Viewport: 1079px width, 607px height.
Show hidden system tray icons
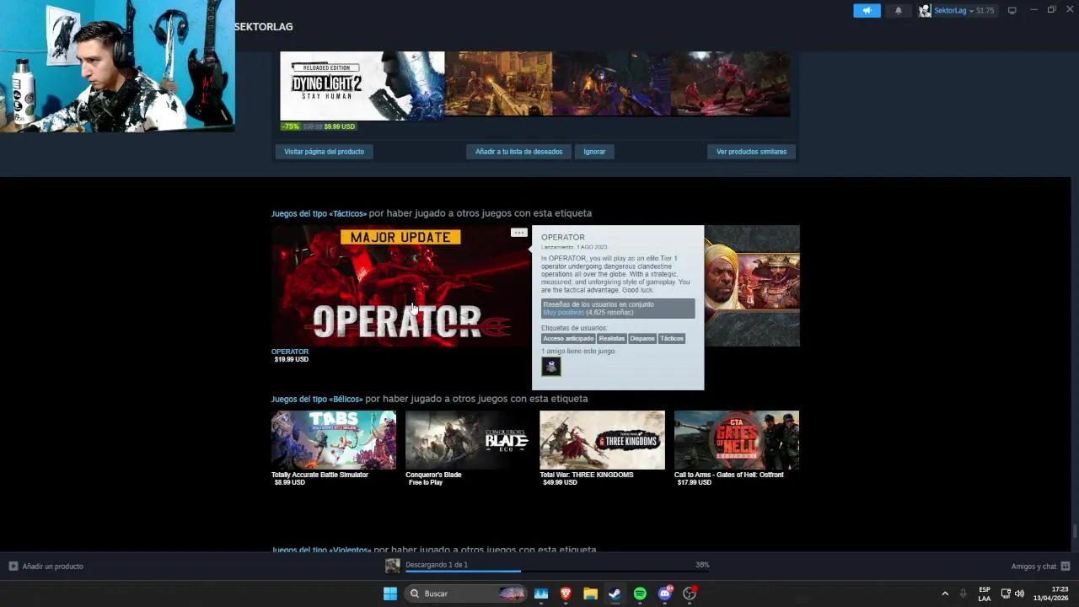pyautogui.click(x=945, y=594)
